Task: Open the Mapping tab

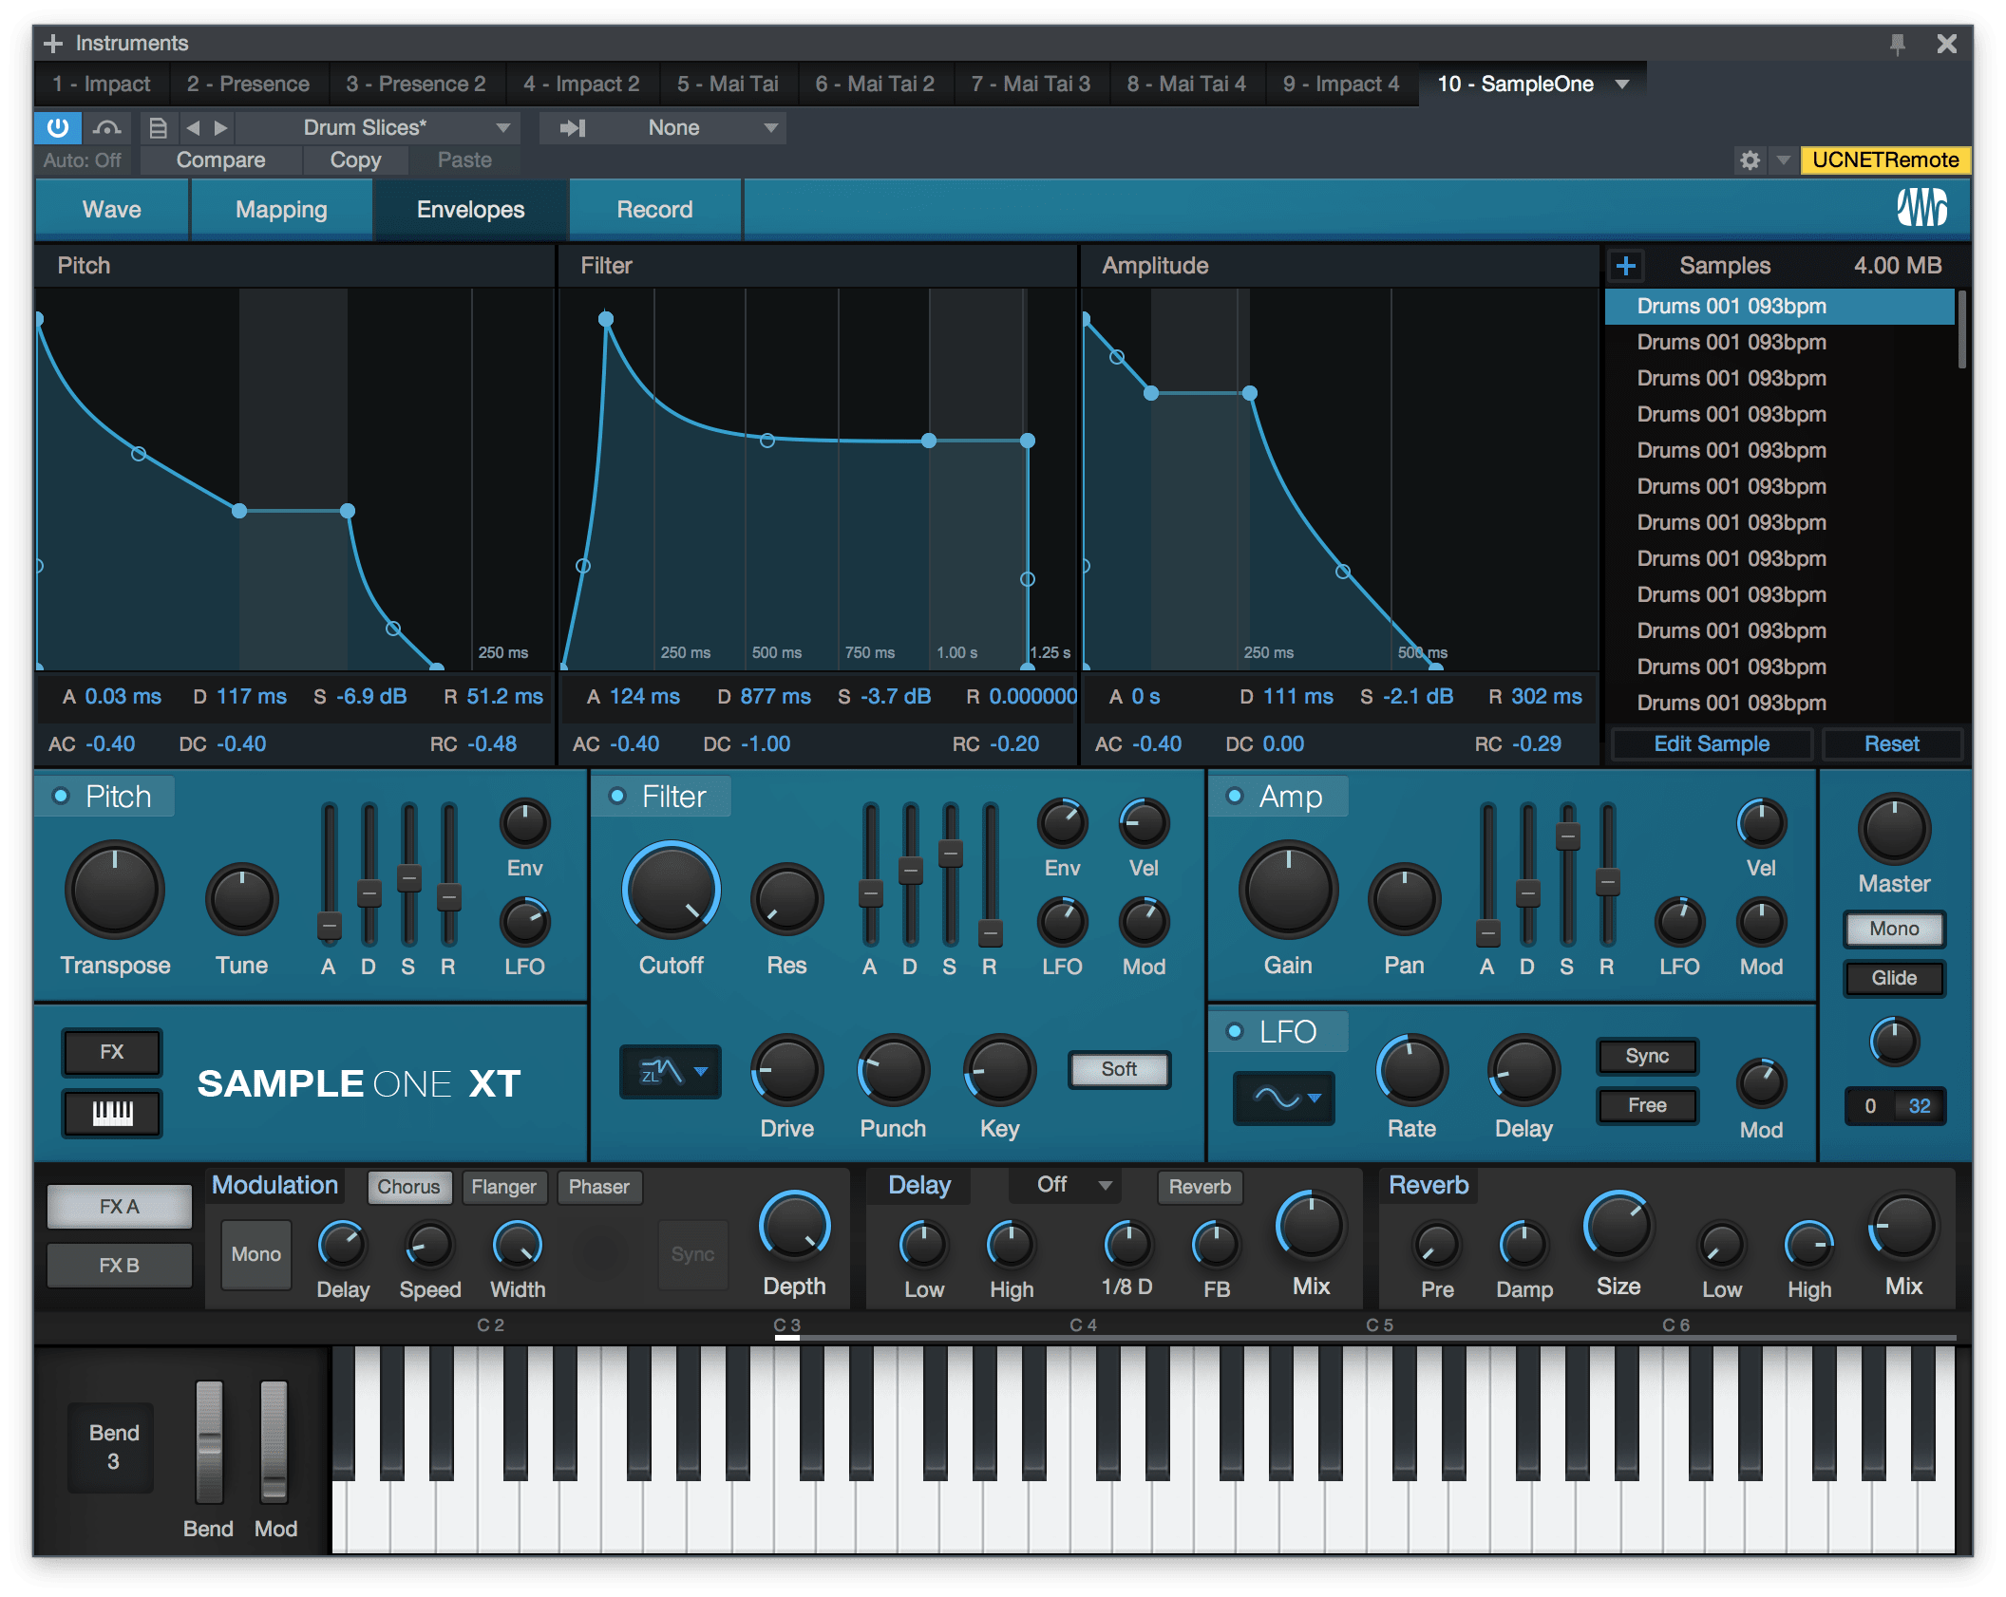Action: point(281,210)
